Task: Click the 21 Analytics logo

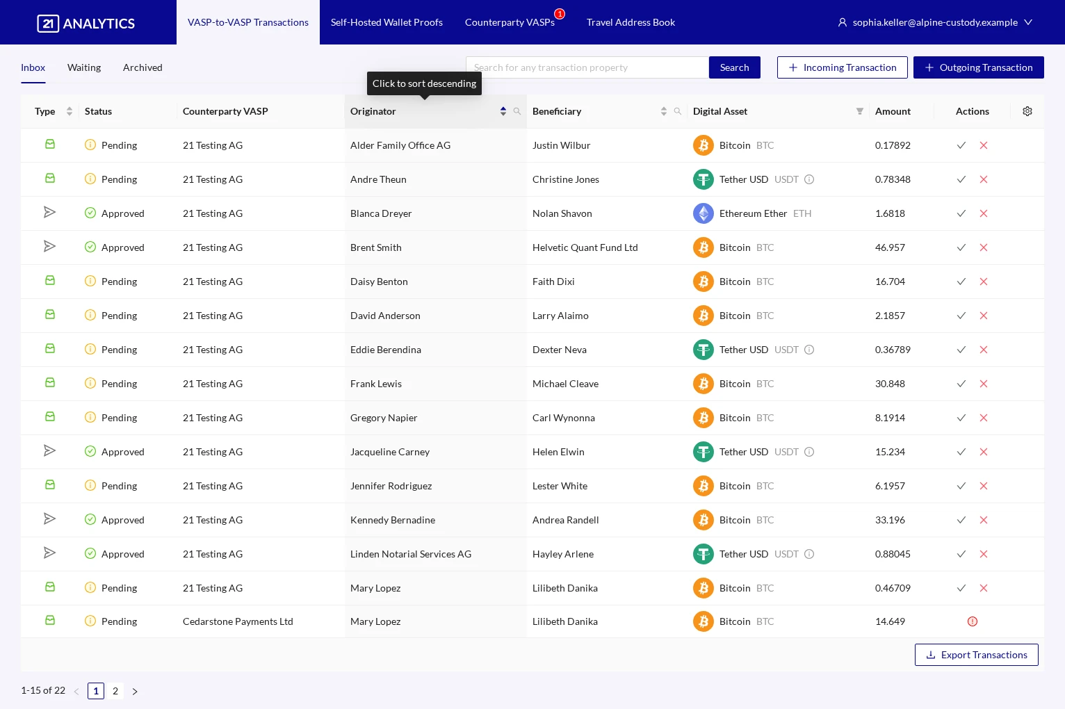Action: (x=86, y=24)
